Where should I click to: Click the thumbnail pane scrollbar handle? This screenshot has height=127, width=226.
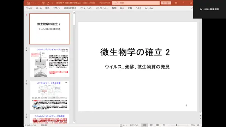click(74, 20)
